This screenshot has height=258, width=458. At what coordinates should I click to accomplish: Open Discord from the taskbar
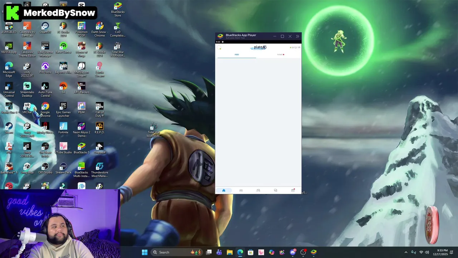tap(293, 252)
